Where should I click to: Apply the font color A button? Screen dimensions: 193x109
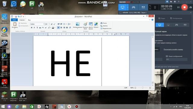(53, 28)
